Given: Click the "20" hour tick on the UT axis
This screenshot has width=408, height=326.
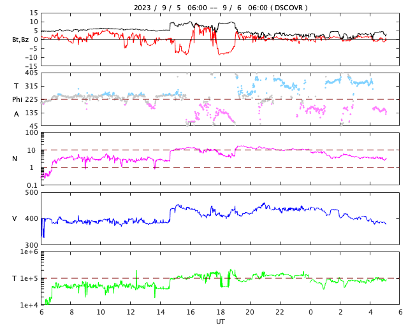Looking at the screenshot, I should coord(250,312).
